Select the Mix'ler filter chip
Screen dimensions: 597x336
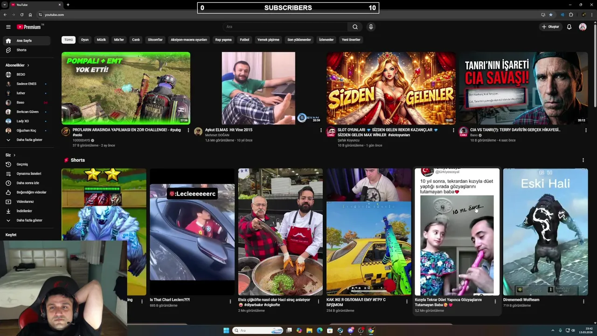pyautogui.click(x=119, y=40)
